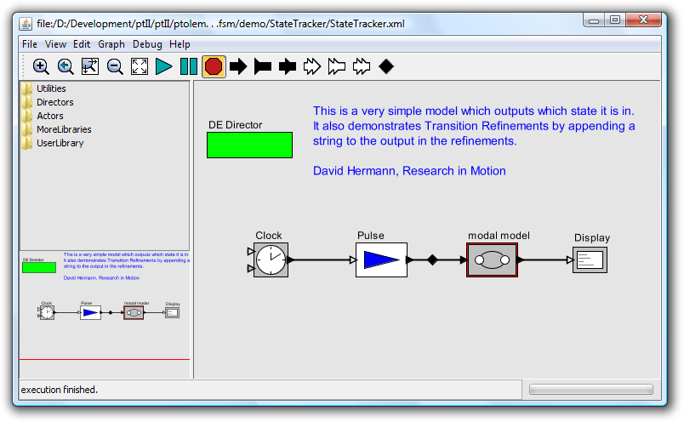
Task: Select the David Hermann author annotation
Action: [x=409, y=171]
